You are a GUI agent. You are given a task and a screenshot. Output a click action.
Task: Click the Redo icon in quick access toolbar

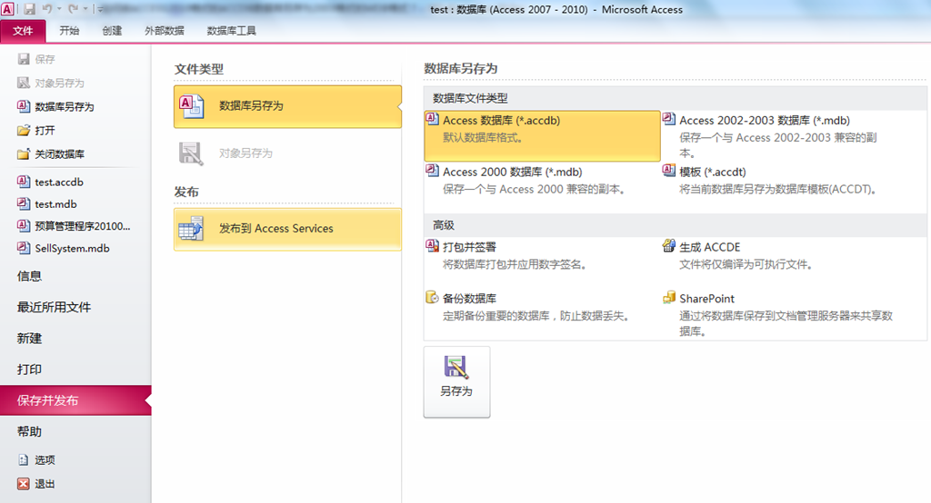coord(74,9)
